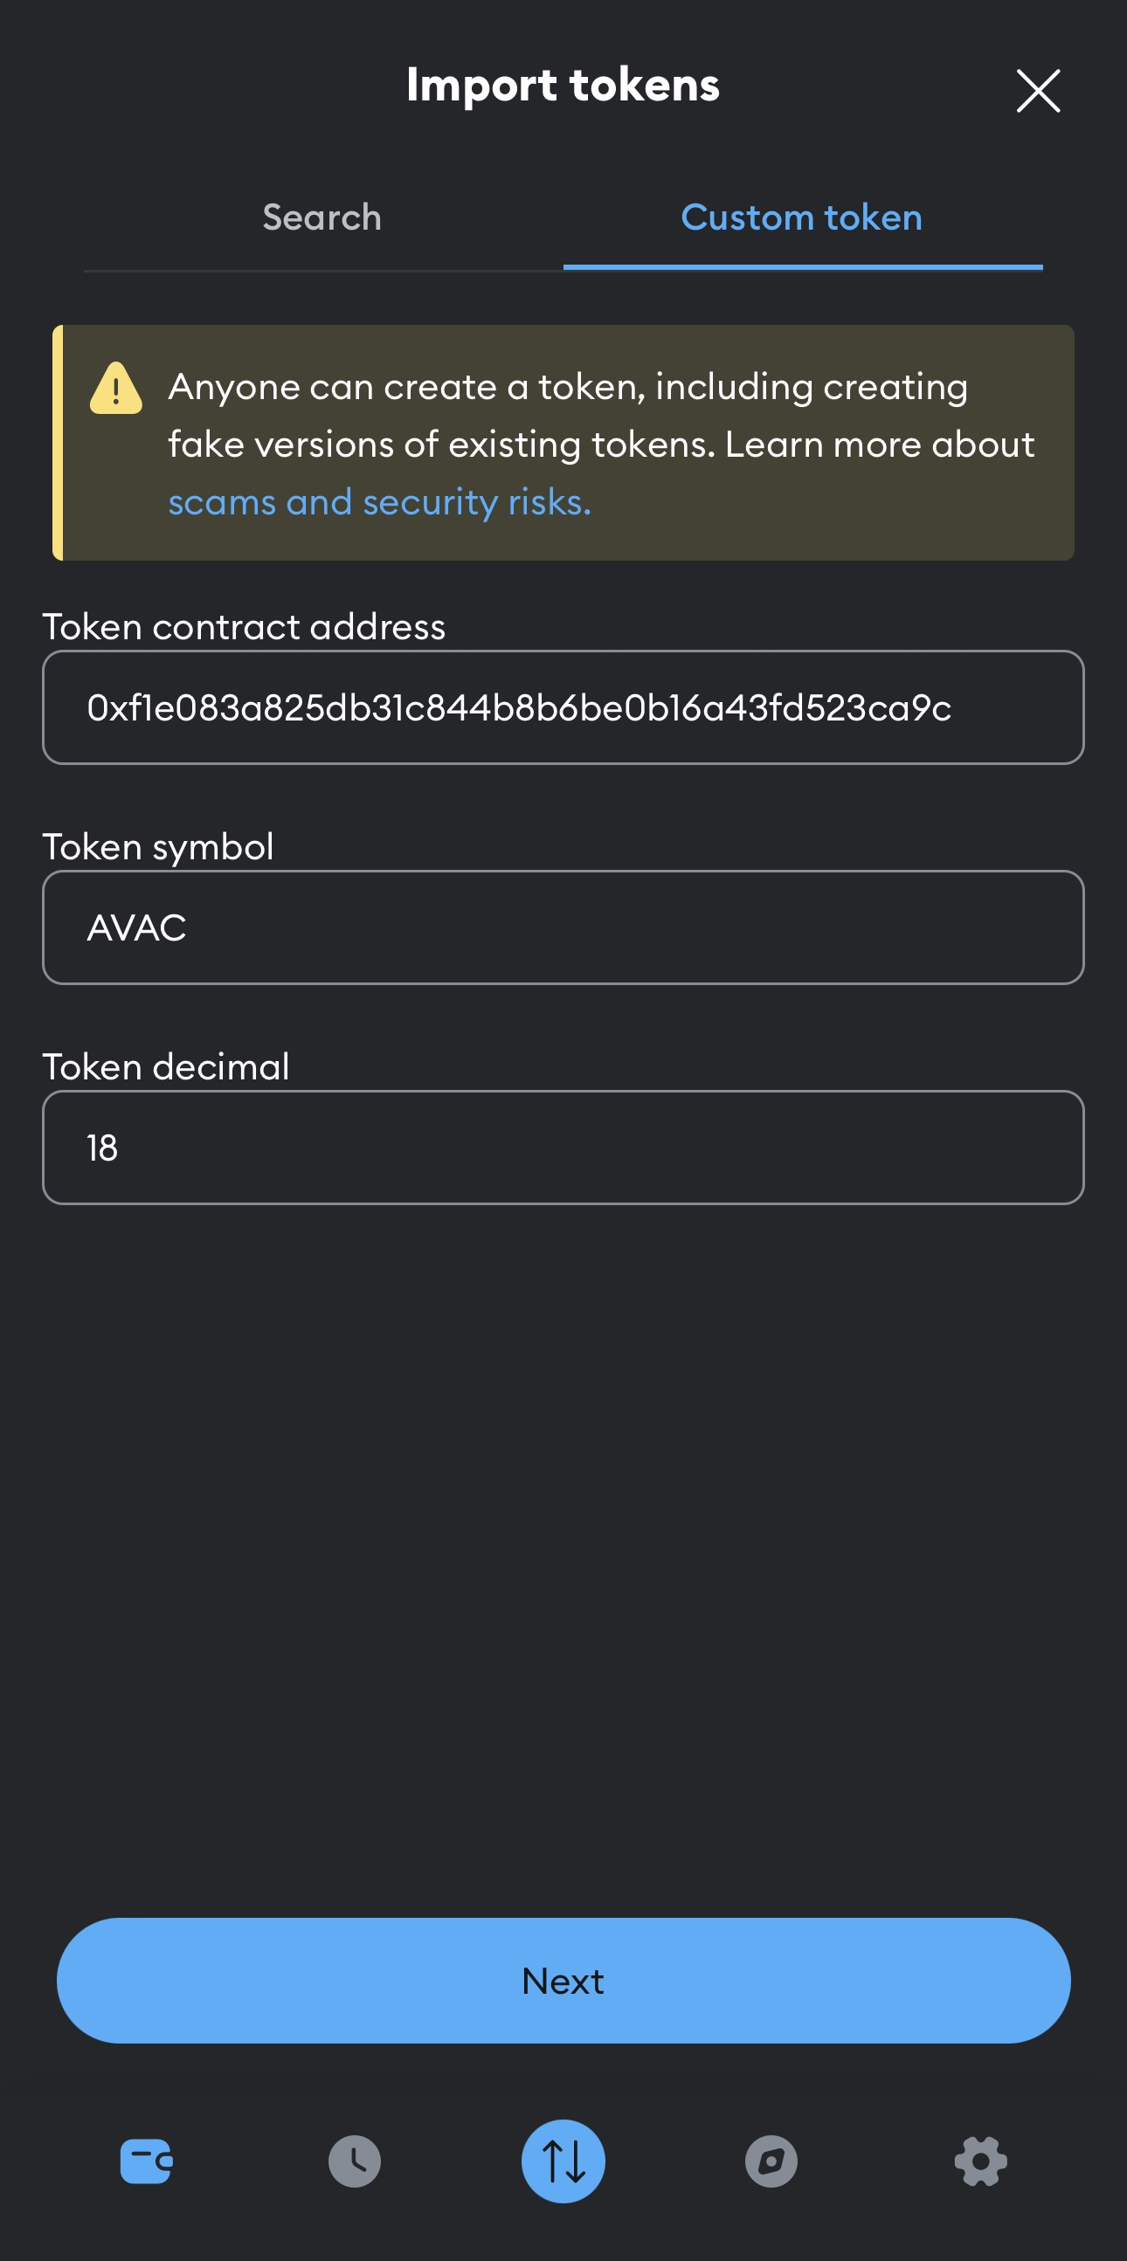
Task: Click the yellow warning triangle icon
Action: tap(116, 389)
